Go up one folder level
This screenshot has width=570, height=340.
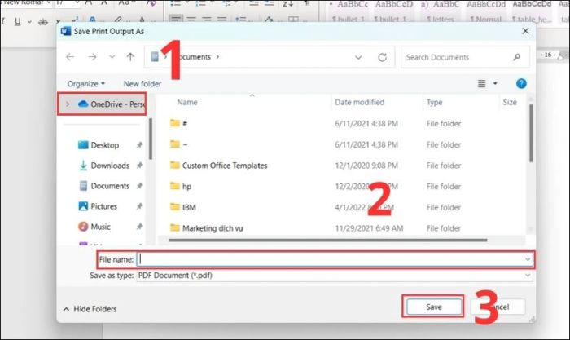[130, 57]
